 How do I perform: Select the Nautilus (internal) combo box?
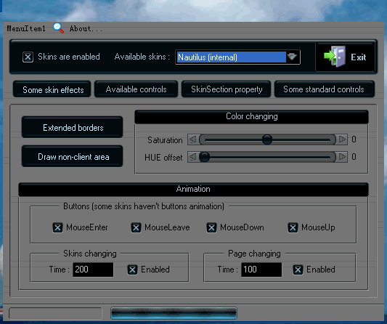click(x=237, y=57)
